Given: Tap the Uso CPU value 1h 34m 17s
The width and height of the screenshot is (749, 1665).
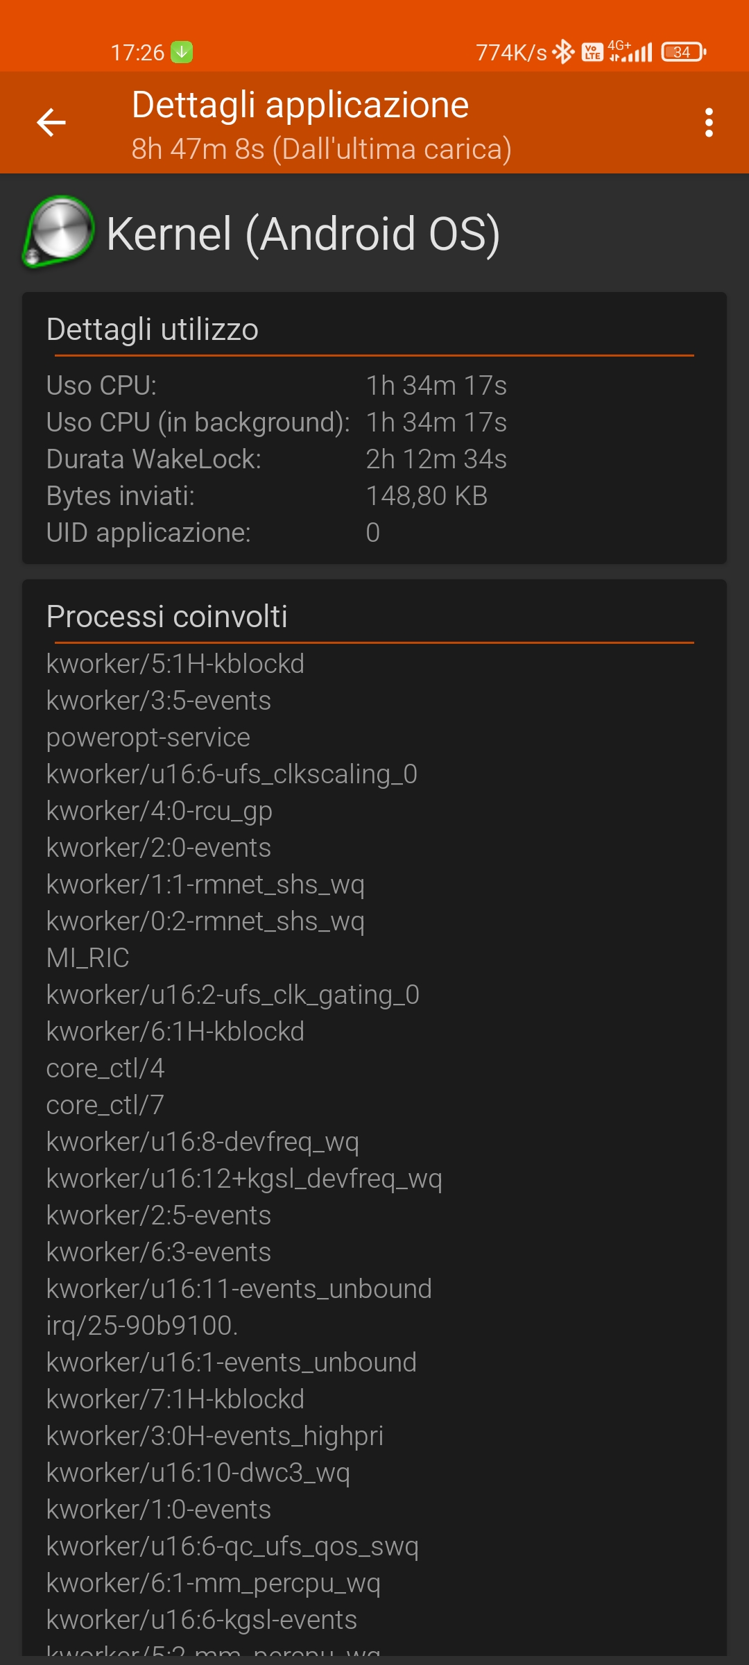Looking at the screenshot, I should (436, 386).
